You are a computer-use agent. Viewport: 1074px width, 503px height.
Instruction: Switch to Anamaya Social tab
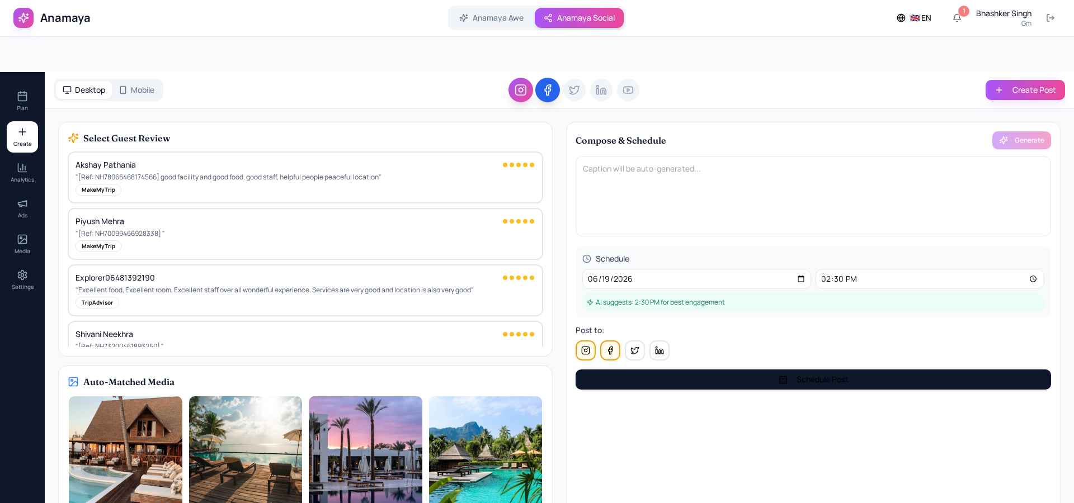coord(579,18)
